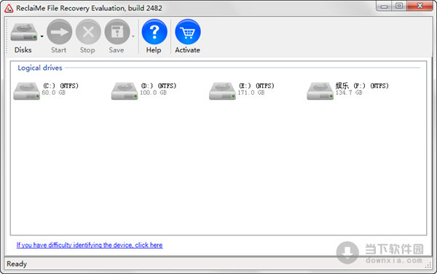Click the 60.0 GB size text
Screen dimensions: 437x274
53,93
